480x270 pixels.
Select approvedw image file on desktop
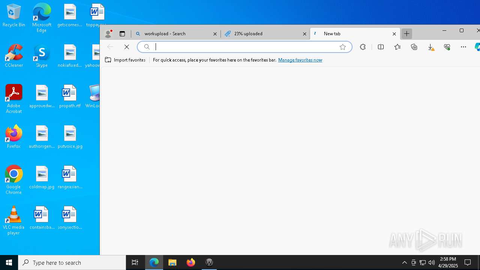pos(42,97)
